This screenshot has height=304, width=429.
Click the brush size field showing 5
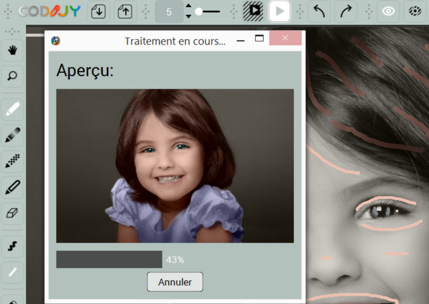tap(169, 11)
